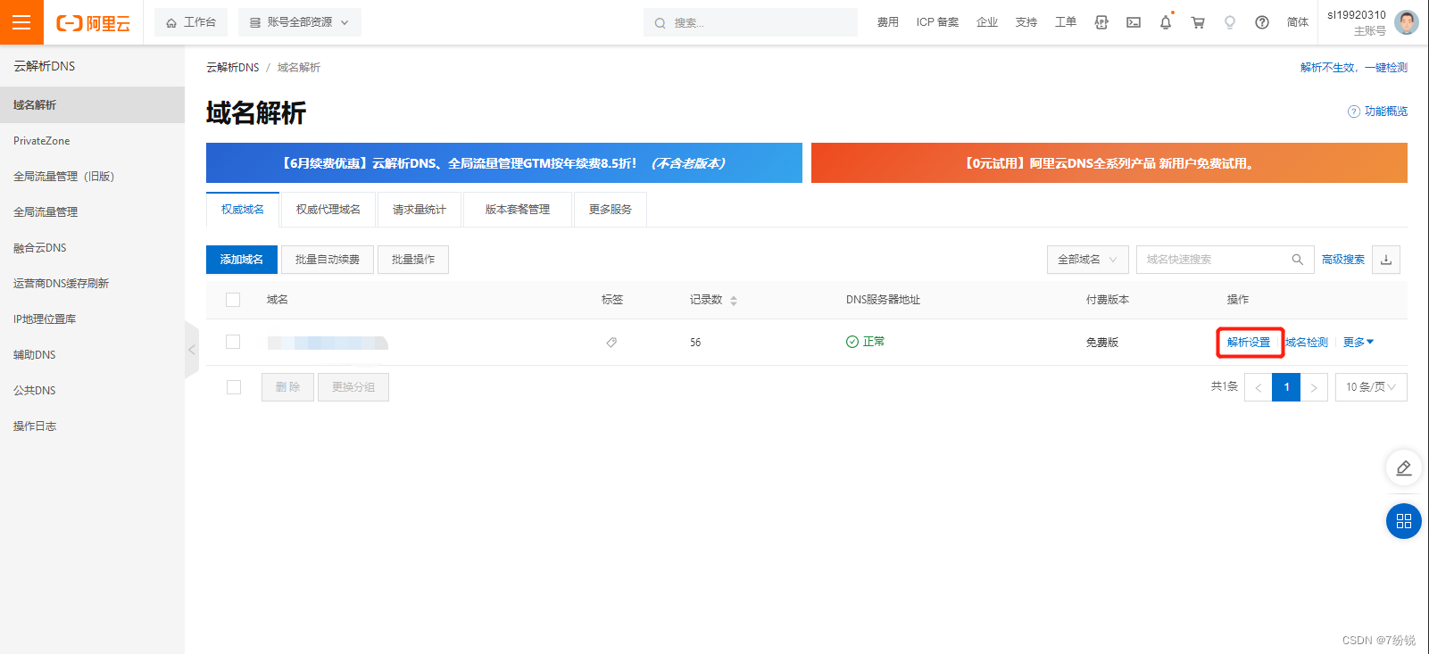1429x654 pixels.
Task: Open 高级搜索 link
Action: pos(1343,260)
